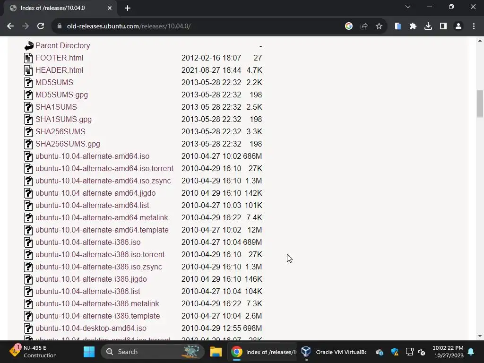Open FOOTER.html file link
Viewport: 484px width, 363px height.
click(59, 58)
